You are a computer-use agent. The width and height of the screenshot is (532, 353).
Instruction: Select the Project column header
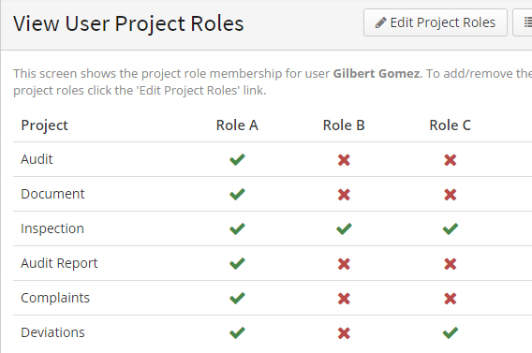[x=44, y=125]
